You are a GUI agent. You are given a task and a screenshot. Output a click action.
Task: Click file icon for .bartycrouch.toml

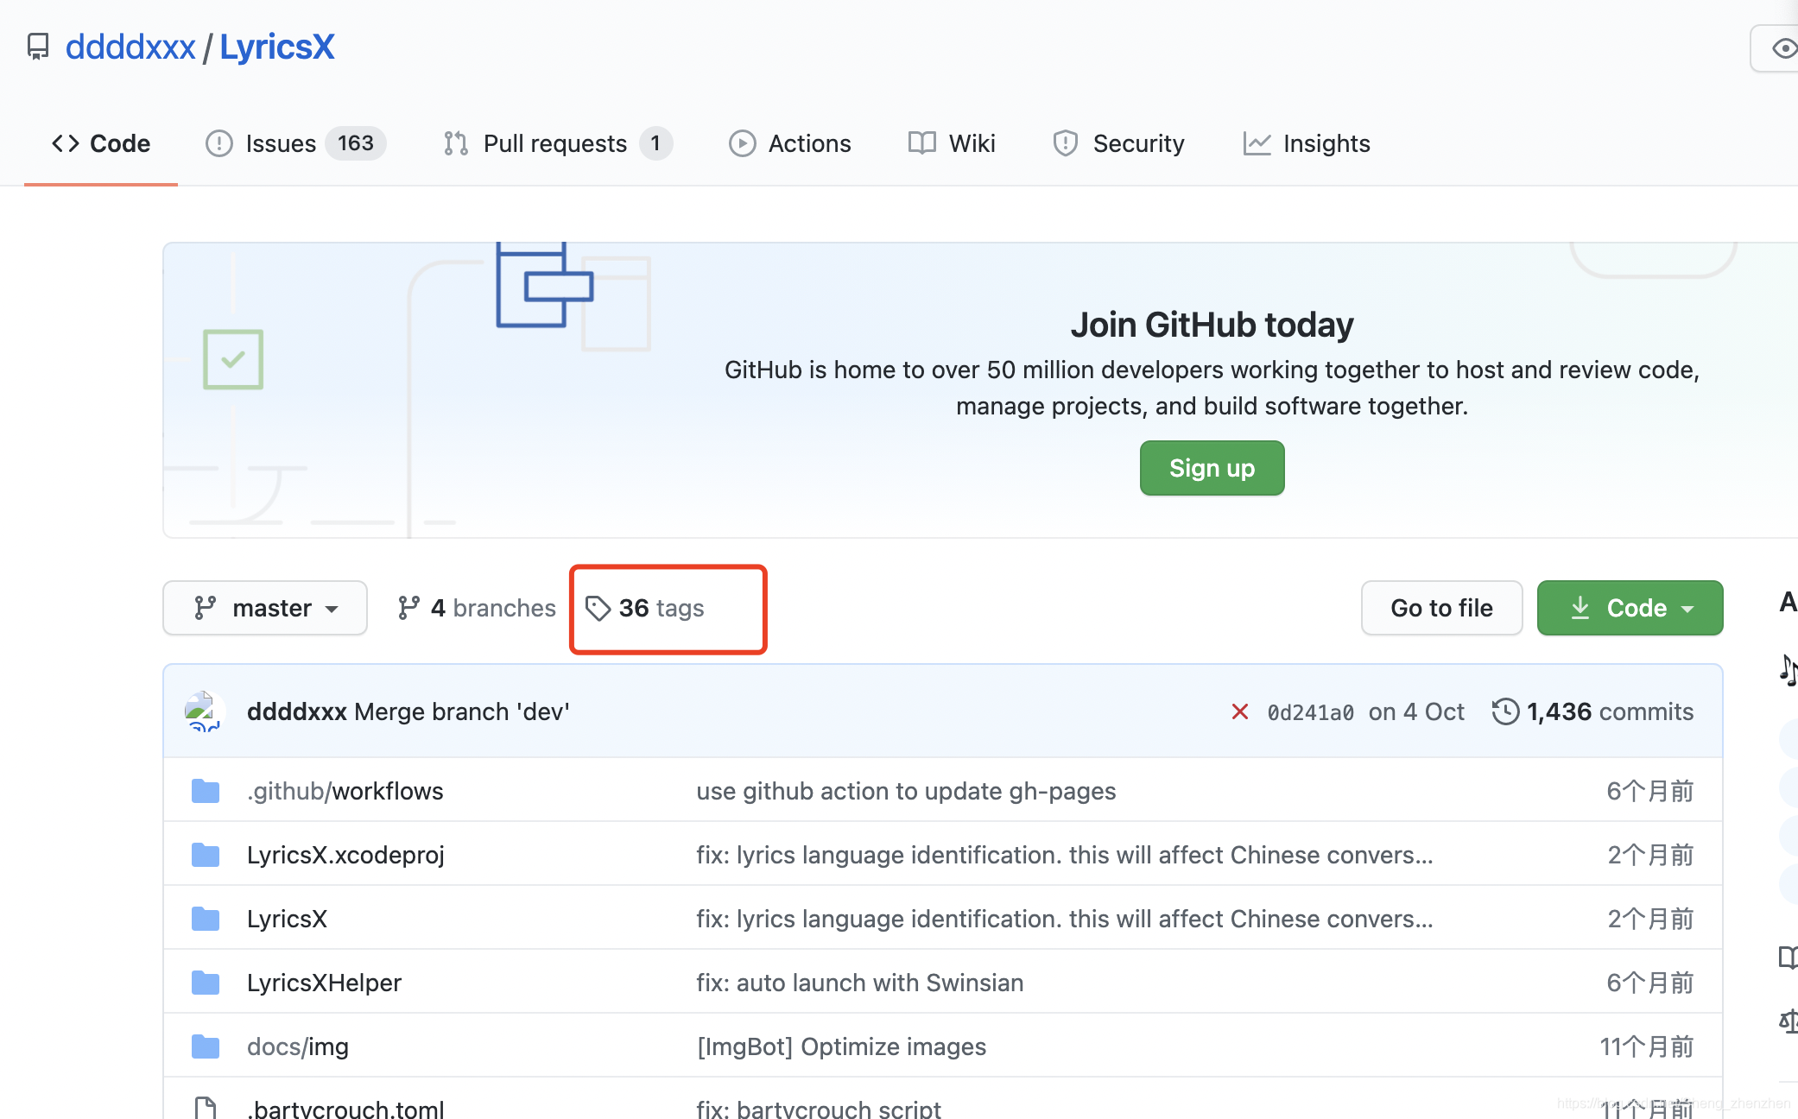coord(206,1108)
